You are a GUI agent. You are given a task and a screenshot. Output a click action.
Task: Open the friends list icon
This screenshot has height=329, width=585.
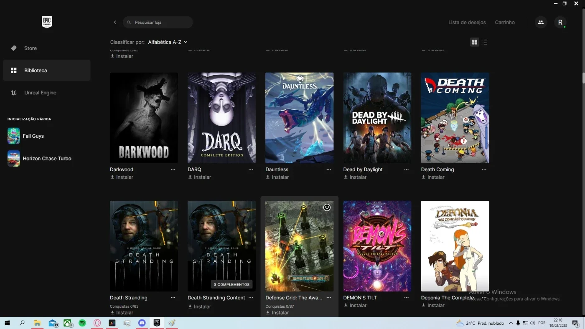tap(541, 22)
